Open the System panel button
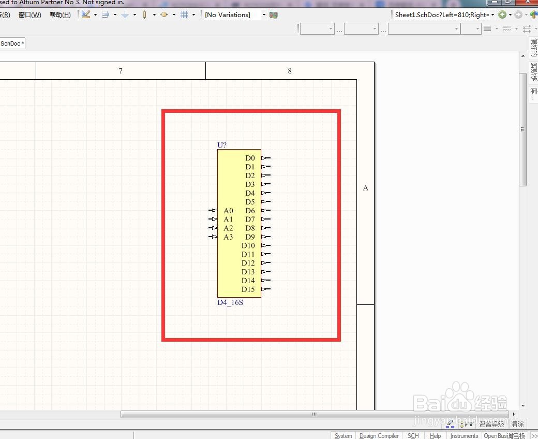The width and height of the screenshot is (538, 439). click(343, 435)
